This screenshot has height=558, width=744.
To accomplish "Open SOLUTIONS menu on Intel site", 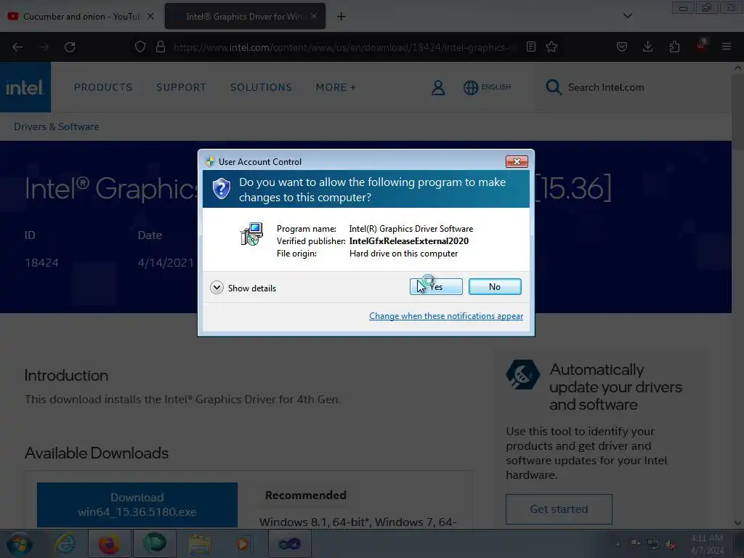I will 261,87.
